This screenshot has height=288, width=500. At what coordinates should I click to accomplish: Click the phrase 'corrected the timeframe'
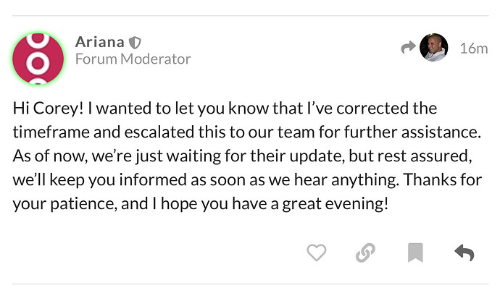[x=225, y=120]
